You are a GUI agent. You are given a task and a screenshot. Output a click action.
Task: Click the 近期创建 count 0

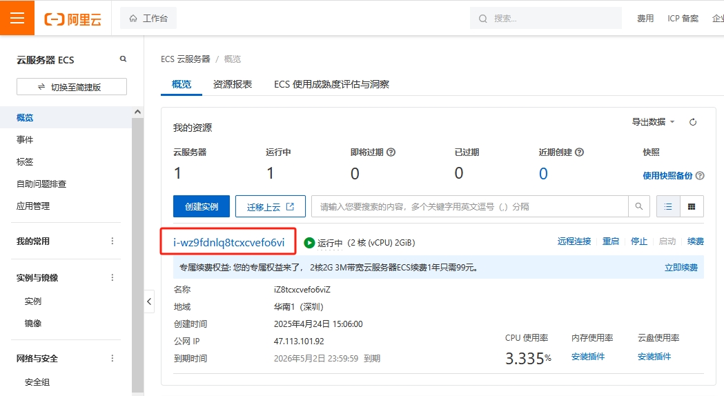click(x=543, y=174)
